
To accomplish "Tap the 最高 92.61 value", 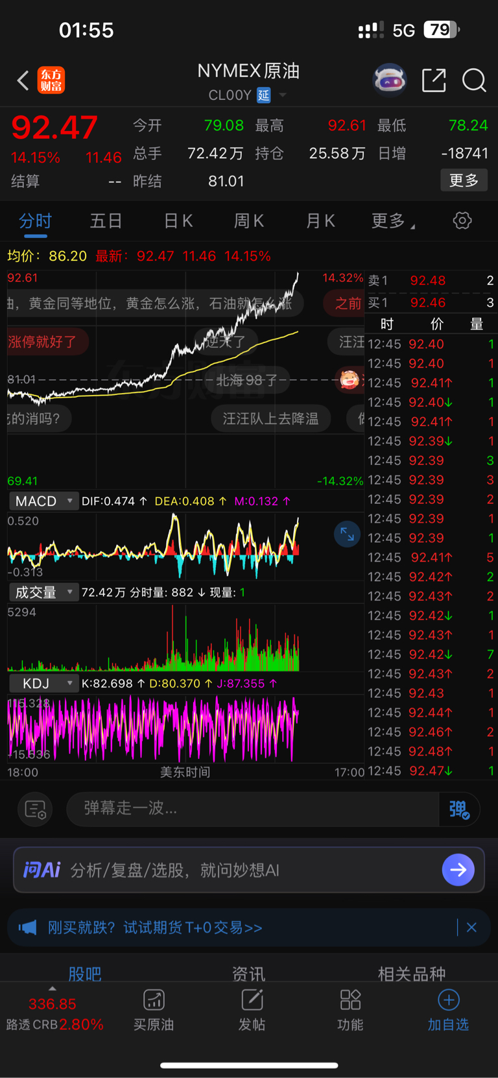I will coord(347,125).
